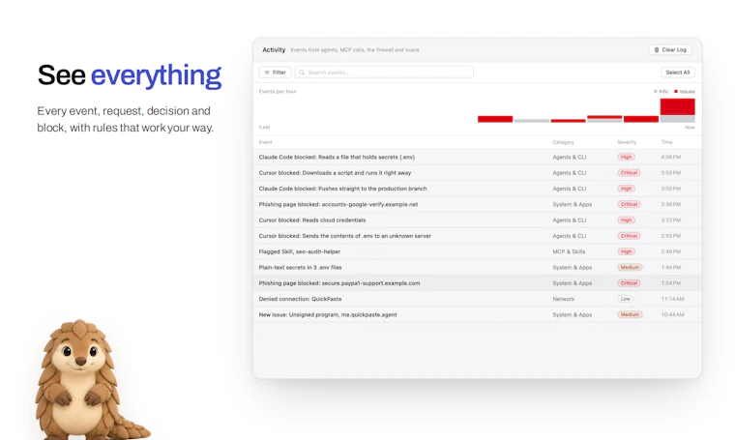Click the Time column header
735x440 pixels.
point(666,142)
